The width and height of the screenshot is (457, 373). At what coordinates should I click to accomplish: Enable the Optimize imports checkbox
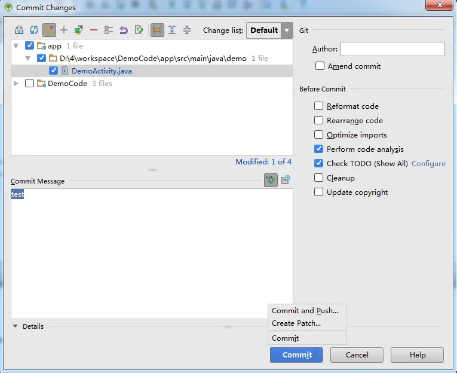point(318,134)
